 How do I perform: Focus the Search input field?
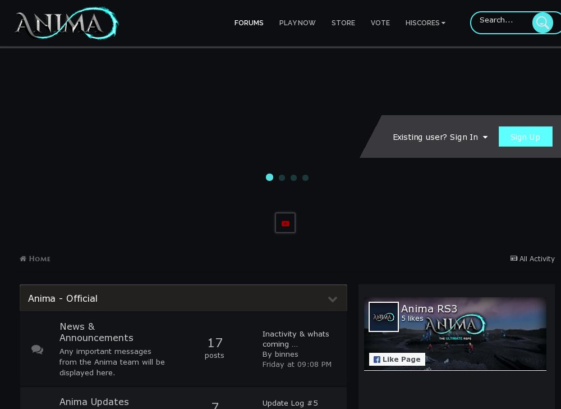click(504, 20)
